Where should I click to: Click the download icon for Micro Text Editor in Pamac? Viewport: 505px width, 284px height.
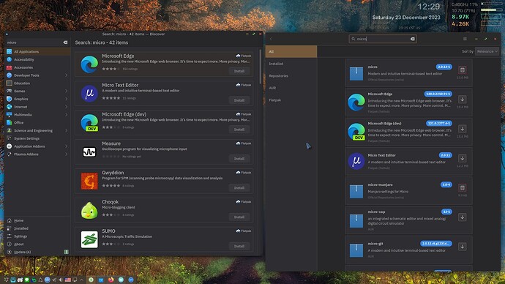[x=462, y=158]
